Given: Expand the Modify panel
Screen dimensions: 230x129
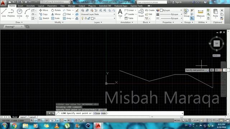Looking at the screenshot, I should (x=59, y=22).
